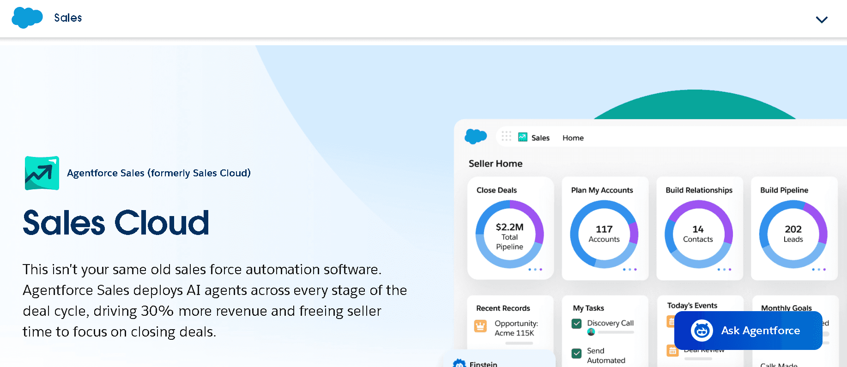847x367 pixels.
Task: Toggle the Send Automated task checkbox
Action: point(576,354)
